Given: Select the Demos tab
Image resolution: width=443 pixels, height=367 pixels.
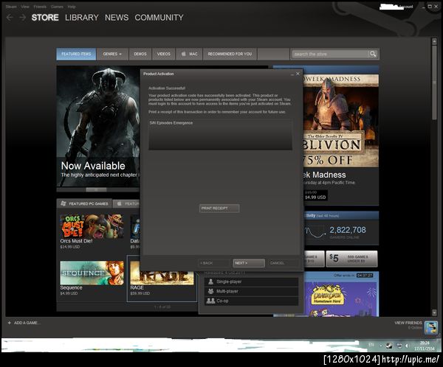Looking at the screenshot, I should click(x=140, y=54).
